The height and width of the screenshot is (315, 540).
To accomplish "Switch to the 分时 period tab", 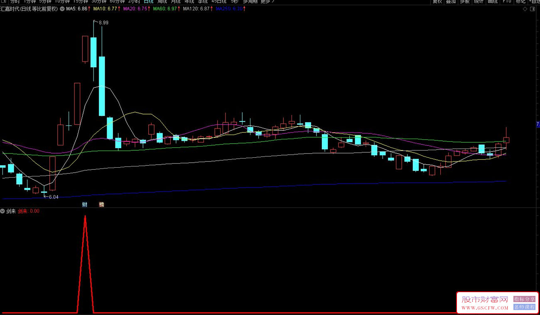I will pyautogui.click(x=15, y=2).
